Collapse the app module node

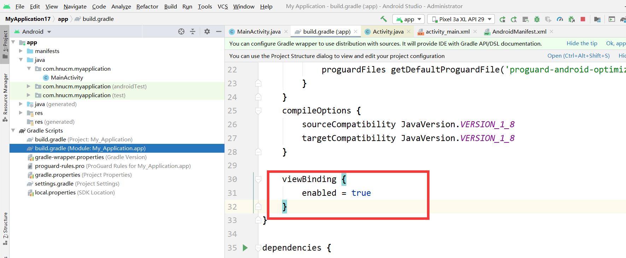(13, 42)
